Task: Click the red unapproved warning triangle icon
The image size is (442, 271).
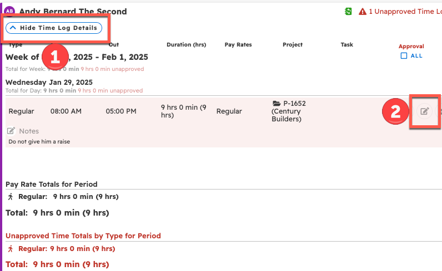Action: coord(362,12)
